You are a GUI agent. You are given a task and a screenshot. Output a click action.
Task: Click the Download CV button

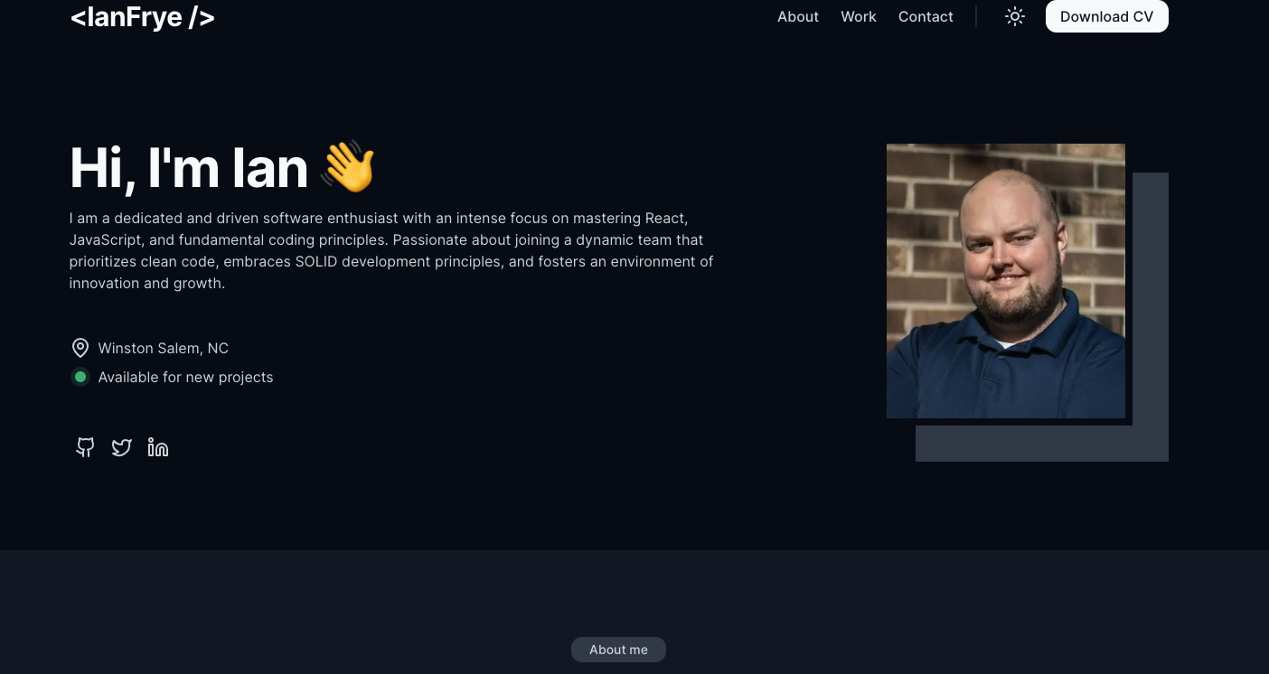tap(1107, 16)
